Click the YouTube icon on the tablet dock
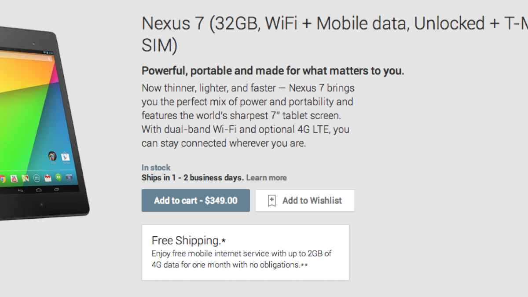The image size is (528, 297). tap(14, 178)
